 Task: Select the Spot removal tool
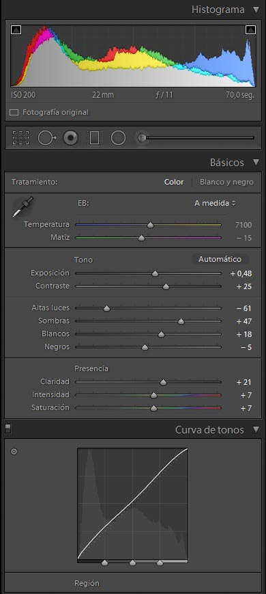(47, 138)
